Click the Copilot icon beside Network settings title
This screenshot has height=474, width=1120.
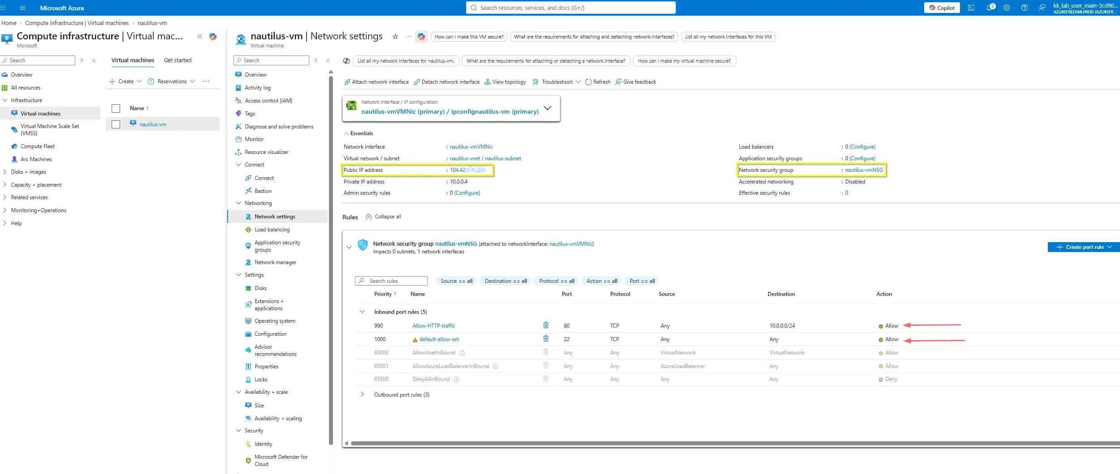[x=421, y=37]
